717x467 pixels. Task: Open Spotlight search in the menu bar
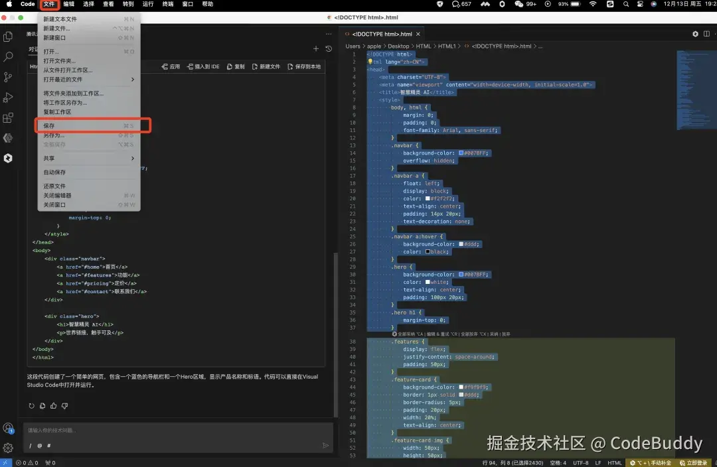(x=625, y=4)
